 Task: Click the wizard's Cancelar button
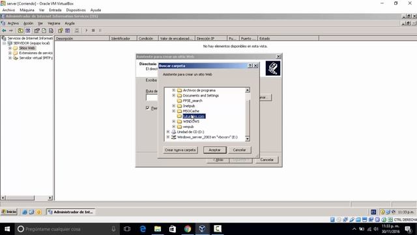tap(266, 160)
